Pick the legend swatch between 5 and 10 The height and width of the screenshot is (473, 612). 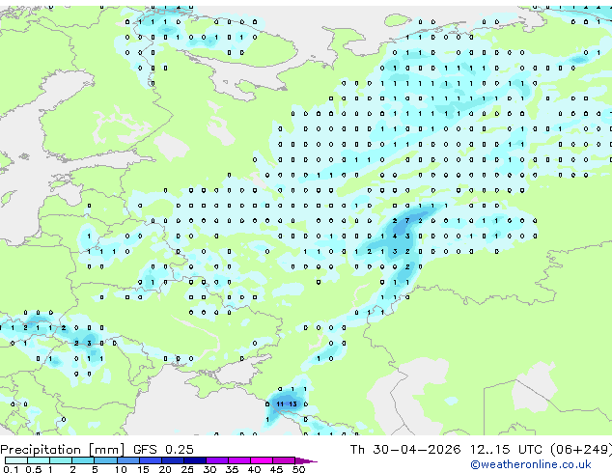pos(105,460)
